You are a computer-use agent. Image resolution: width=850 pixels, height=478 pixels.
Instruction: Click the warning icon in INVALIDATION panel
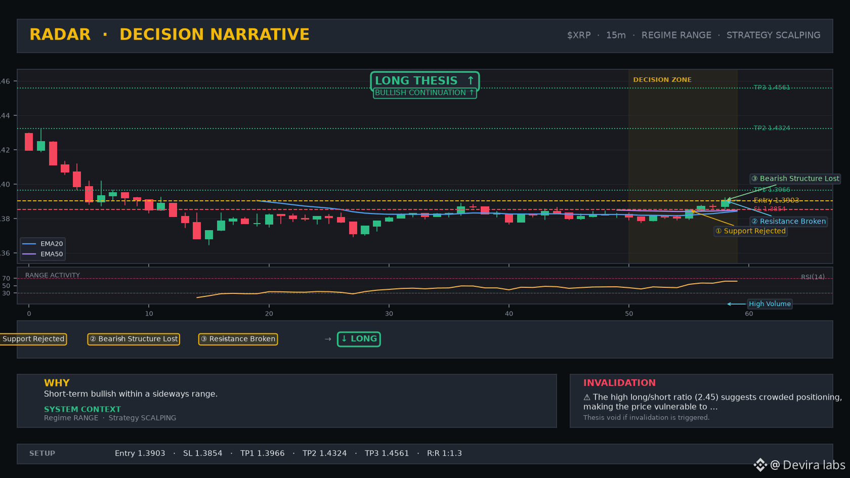pos(587,398)
